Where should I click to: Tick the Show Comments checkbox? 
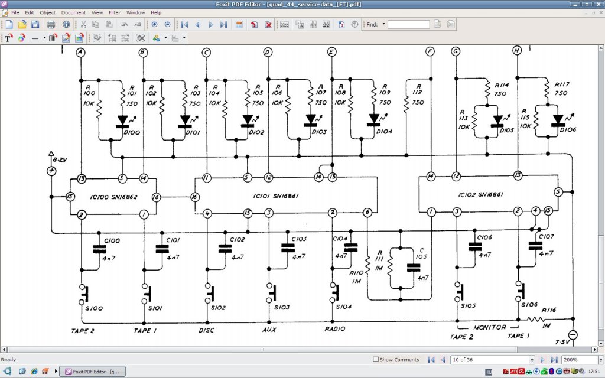pyautogui.click(x=375, y=360)
